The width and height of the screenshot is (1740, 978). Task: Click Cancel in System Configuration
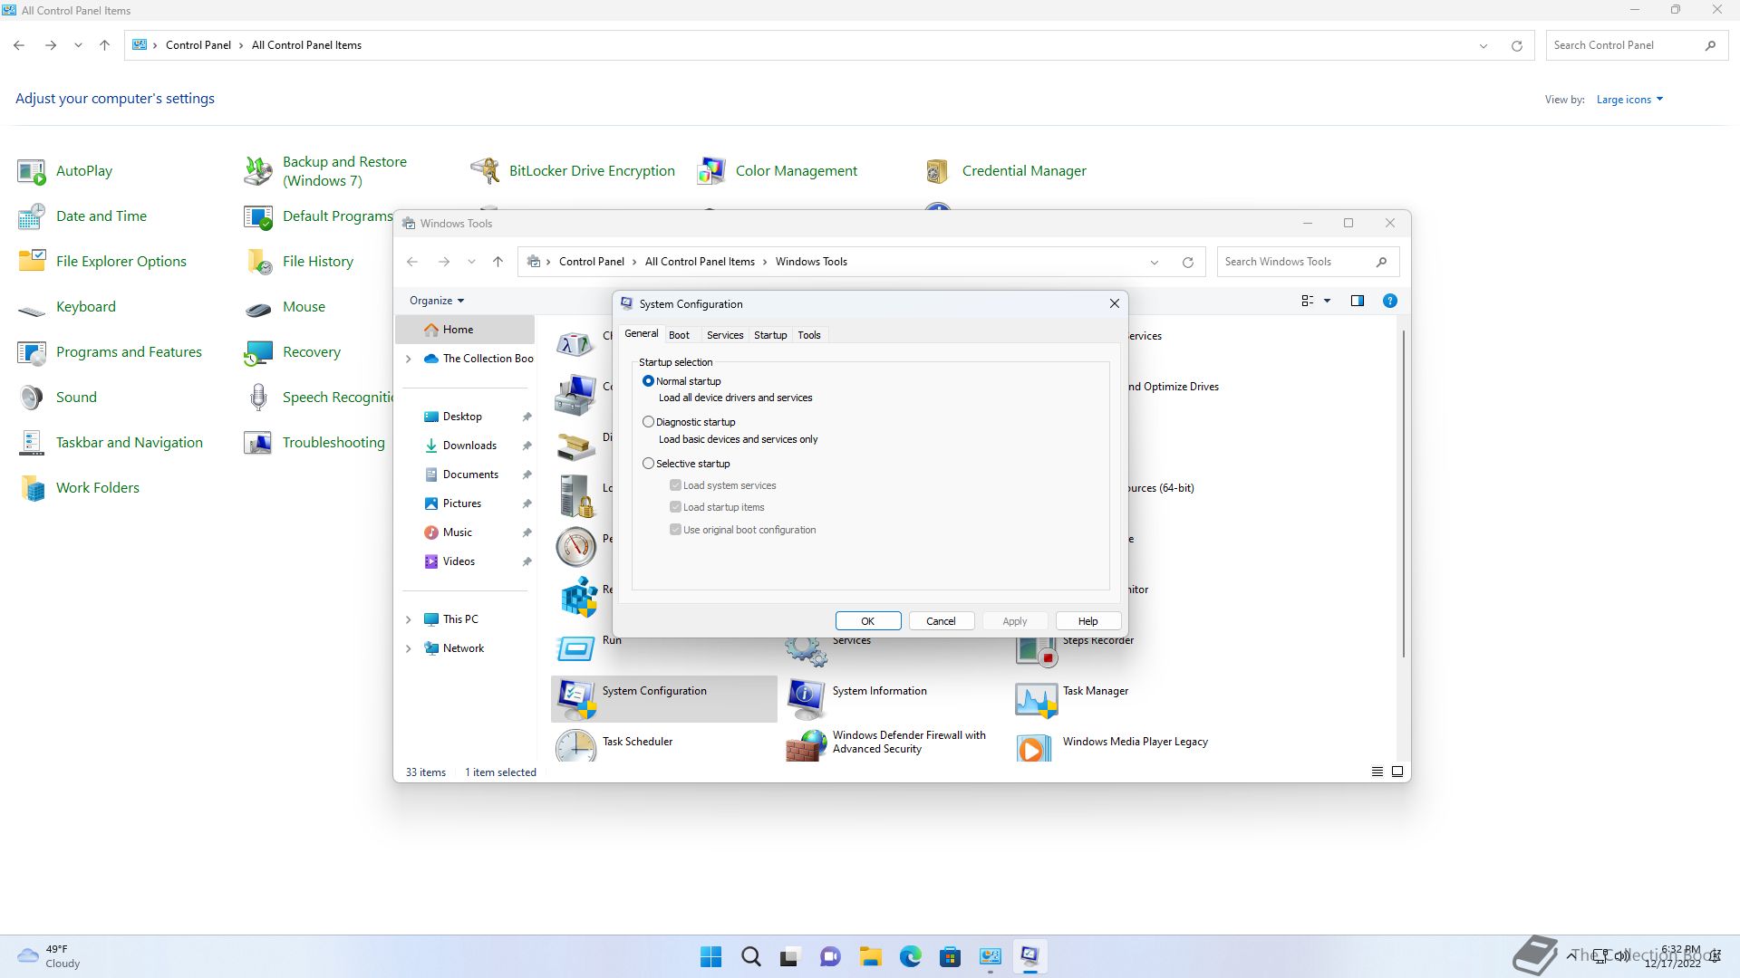point(941,621)
